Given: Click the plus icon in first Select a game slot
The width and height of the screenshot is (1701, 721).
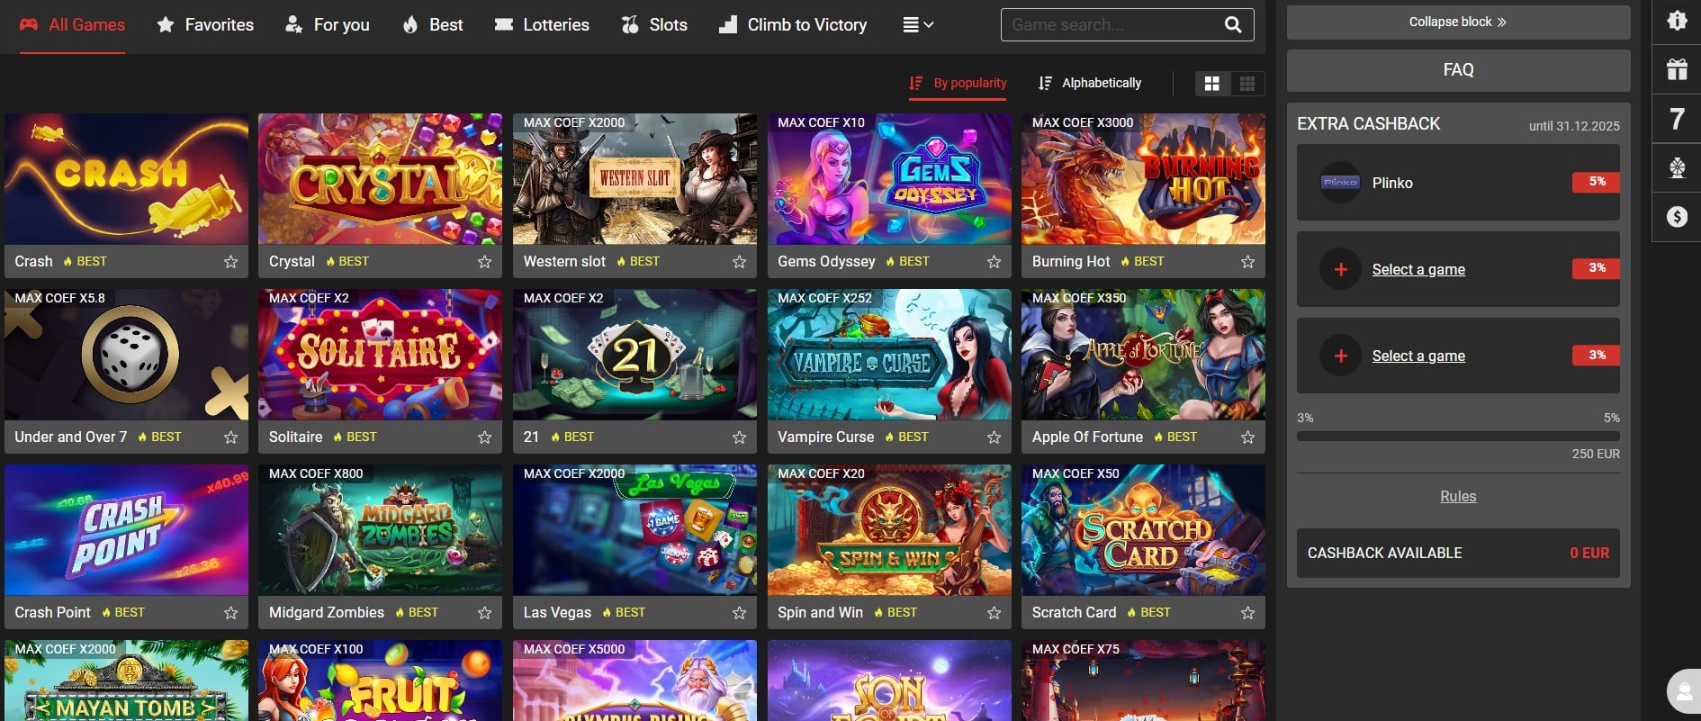Looking at the screenshot, I should point(1340,269).
